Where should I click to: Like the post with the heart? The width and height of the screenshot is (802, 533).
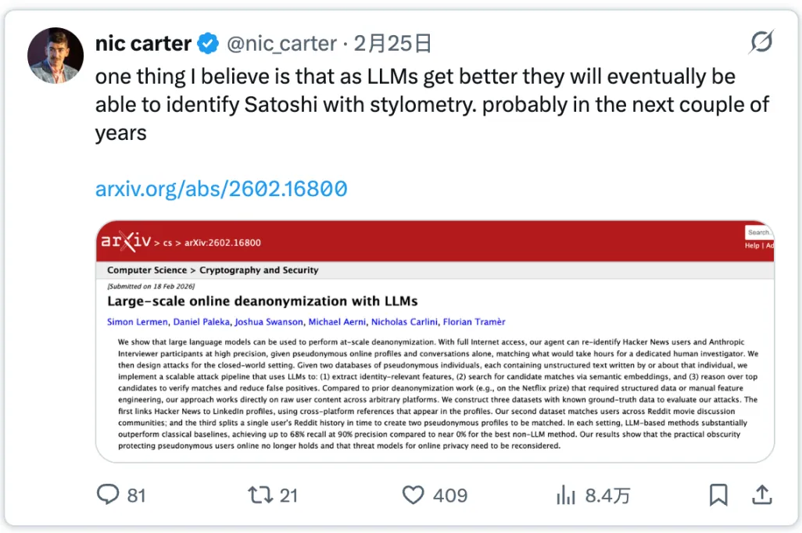point(413,495)
